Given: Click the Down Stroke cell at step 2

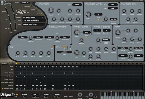Looking at the screenshot, I should (21, 73).
